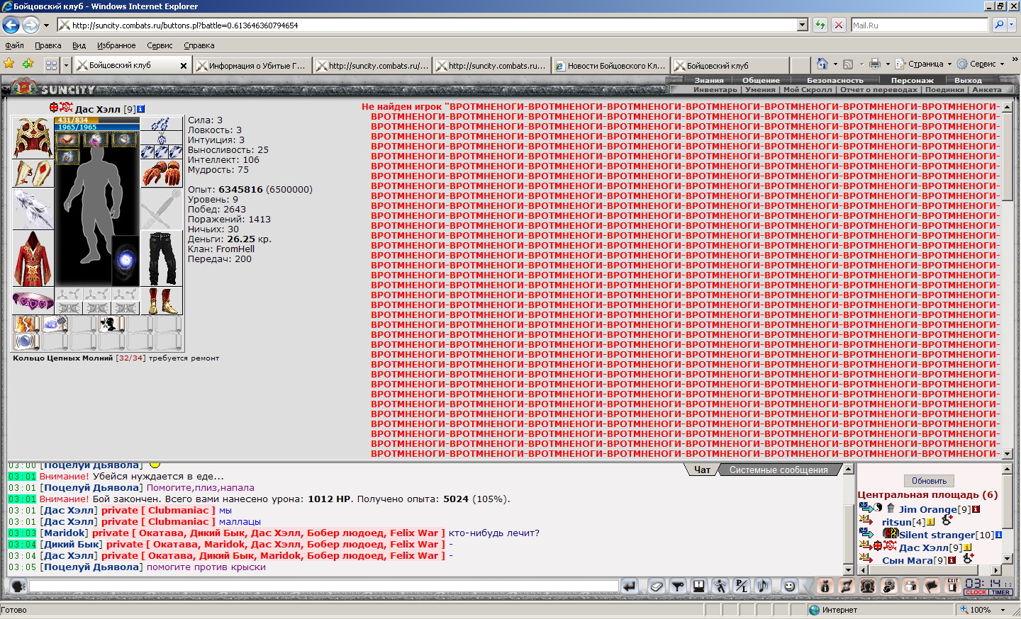Toggle the CLOCK mode on the timer widget
1021x619 pixels.
coord(976,593)
